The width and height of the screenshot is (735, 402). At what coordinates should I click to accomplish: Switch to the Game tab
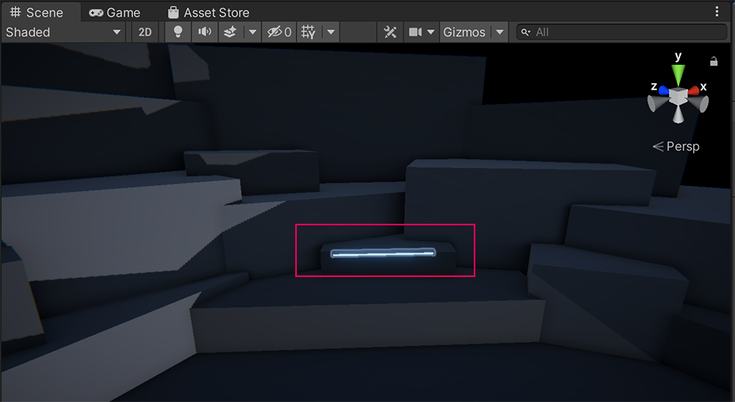click(x=114, y=12)
